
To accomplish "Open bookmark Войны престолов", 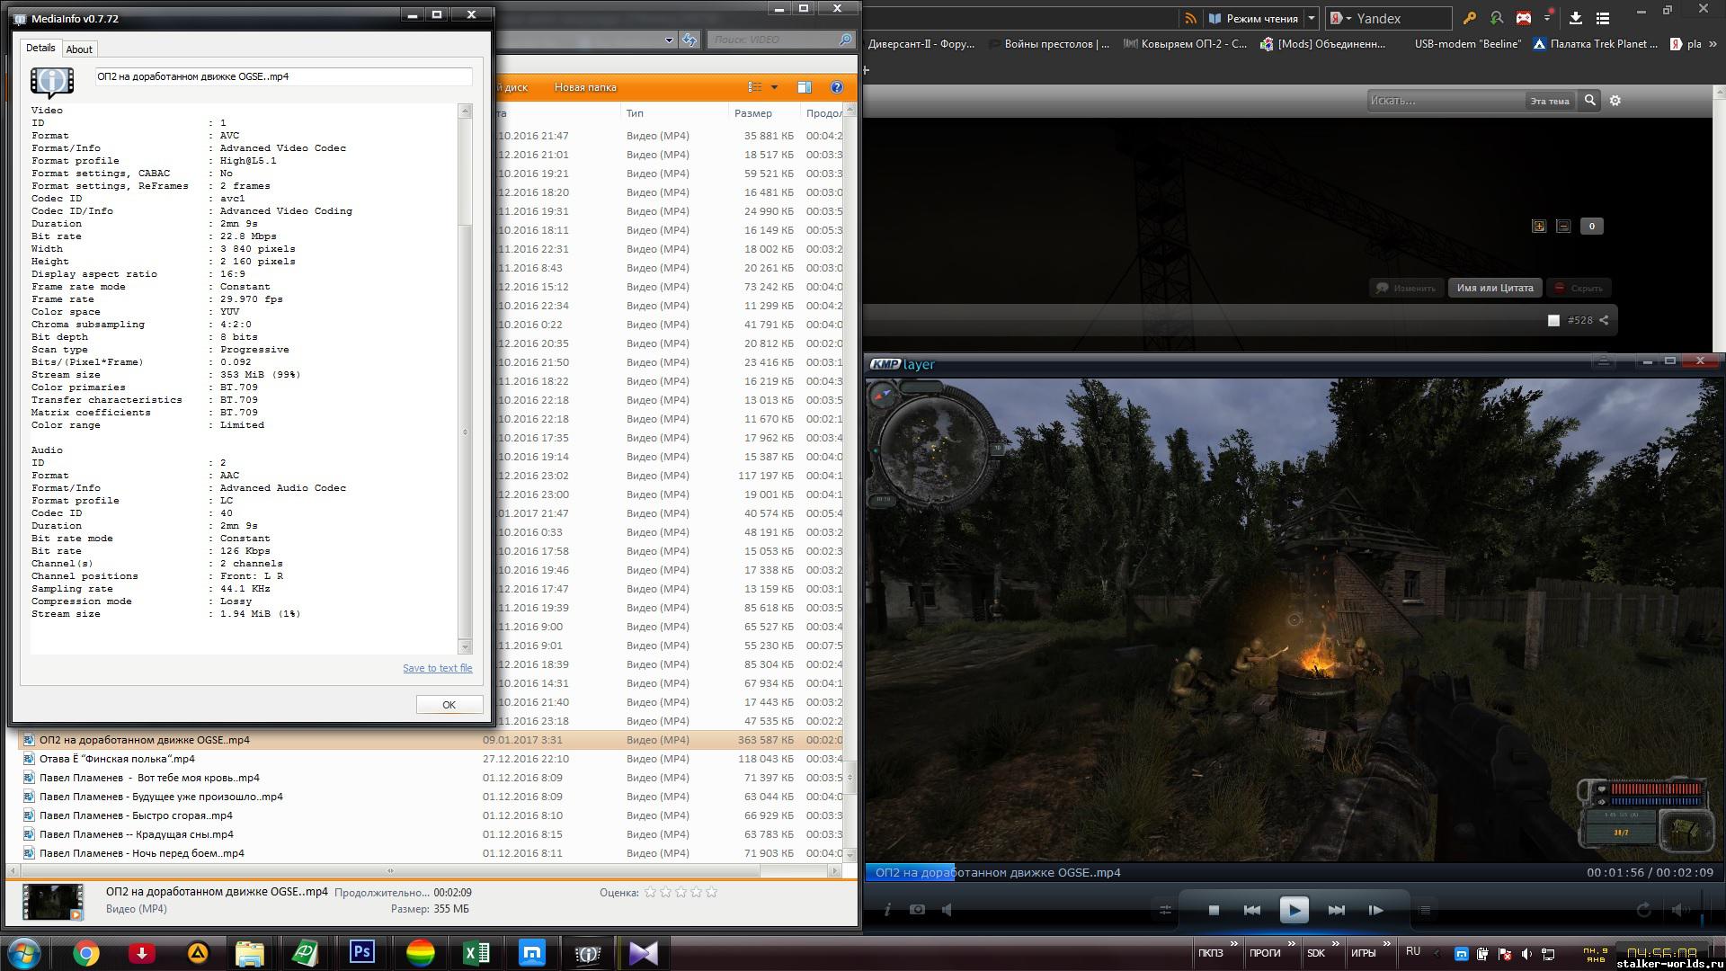I will 1048,43.
